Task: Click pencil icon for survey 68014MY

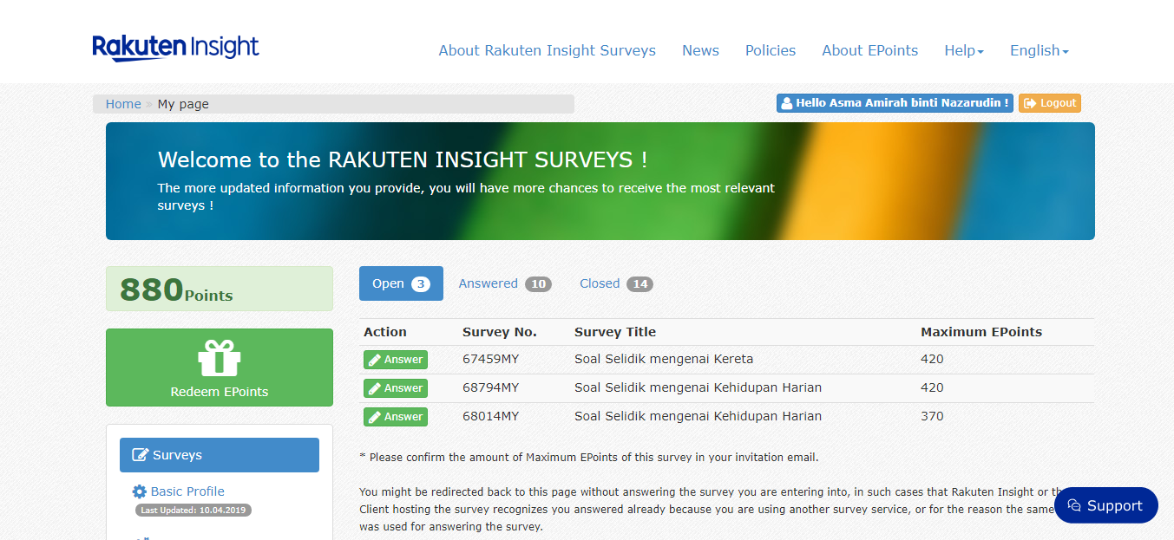Action: pyautogui.click(x=374, y=417)
